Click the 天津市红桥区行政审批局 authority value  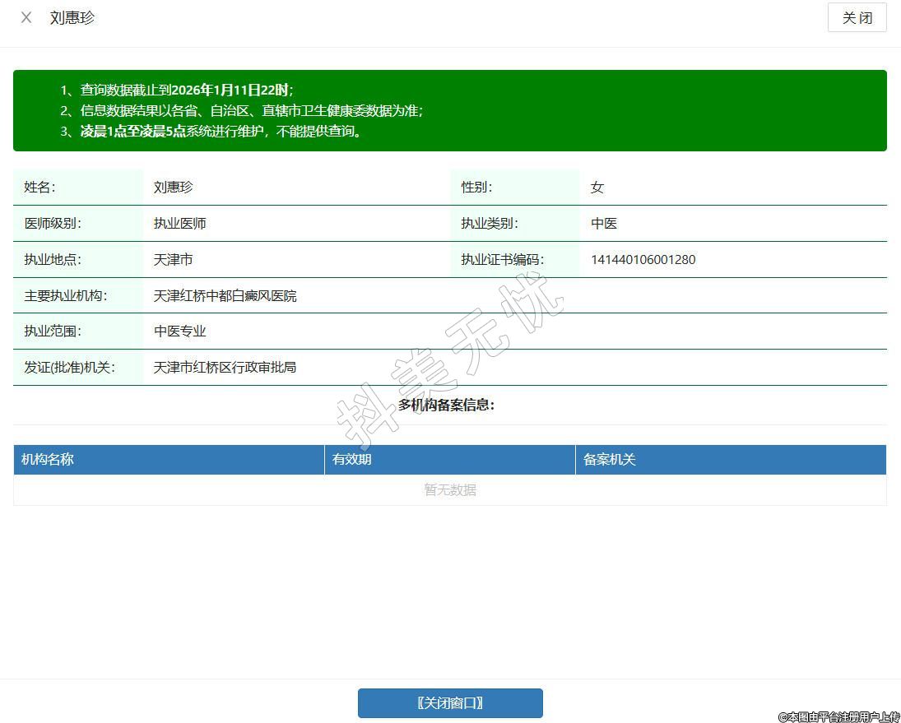pyautogui.click(x=225, y=368)
